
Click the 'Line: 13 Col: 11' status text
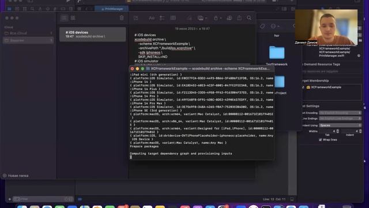274,199
